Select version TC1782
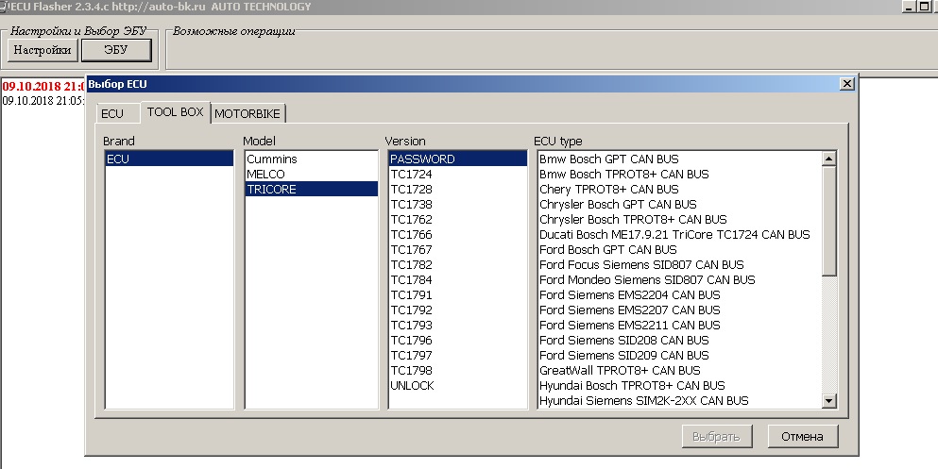 [457, 264]
